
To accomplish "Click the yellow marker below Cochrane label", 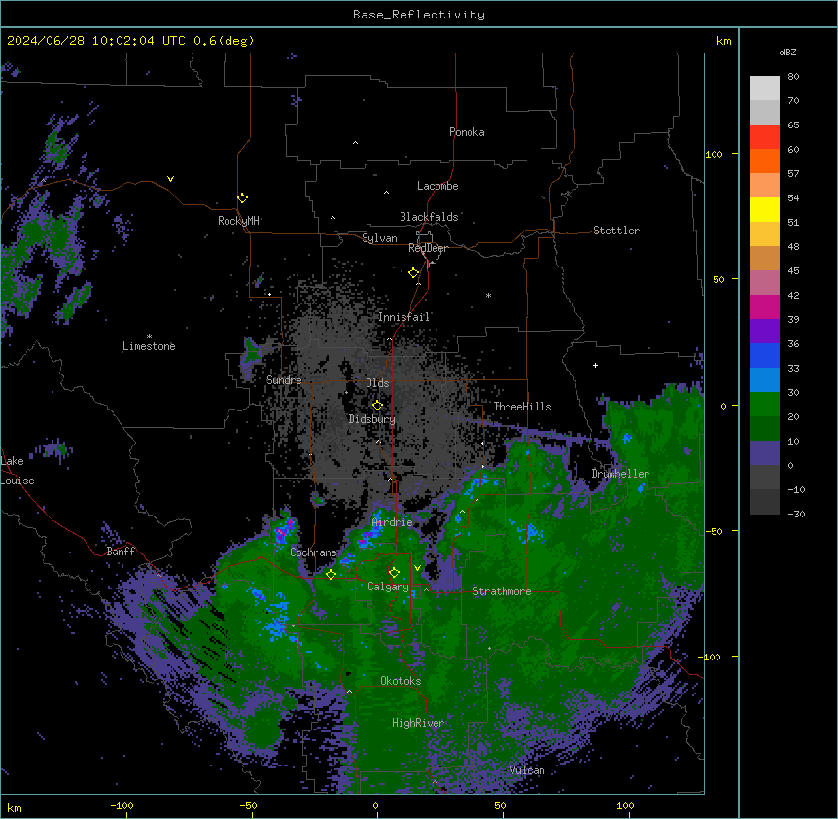I will [331, 574].
